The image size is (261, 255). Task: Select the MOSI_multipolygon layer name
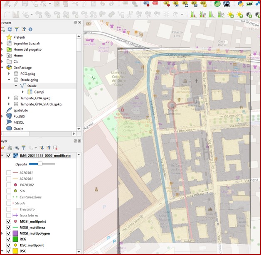click(35, 233)
